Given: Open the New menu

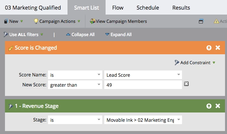Looking at the screenshot, I should [x=13, y=22].
